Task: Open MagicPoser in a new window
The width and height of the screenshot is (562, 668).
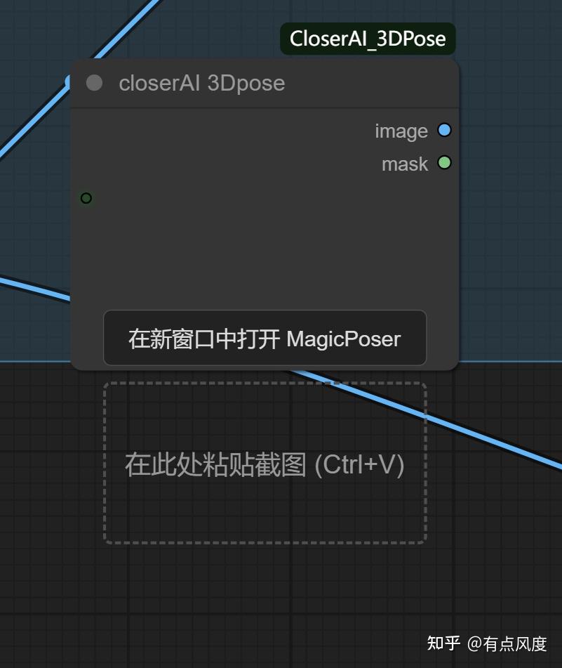Action: pyautogui.click(x=265, y=338)
